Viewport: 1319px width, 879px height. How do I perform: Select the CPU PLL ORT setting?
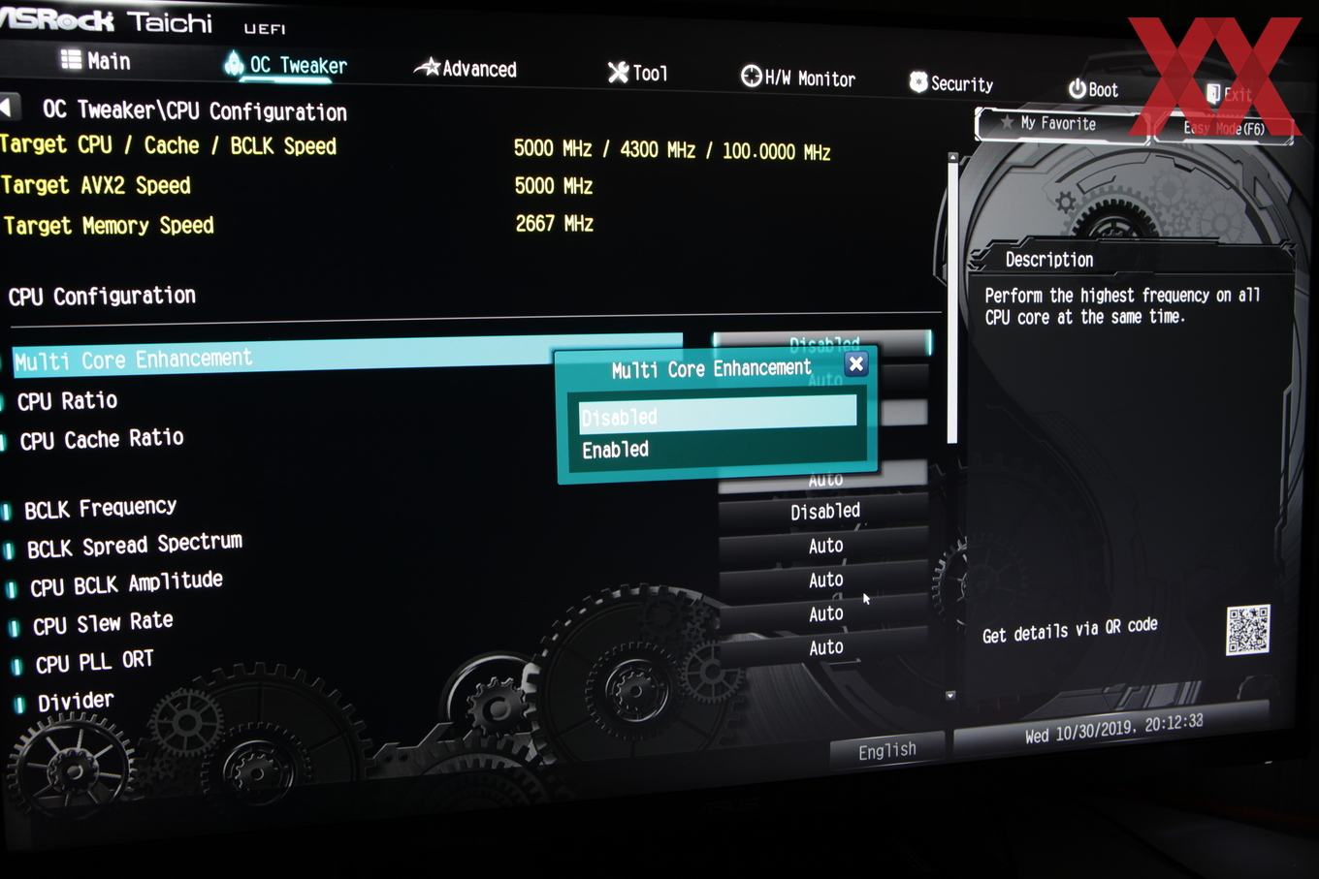94,662
